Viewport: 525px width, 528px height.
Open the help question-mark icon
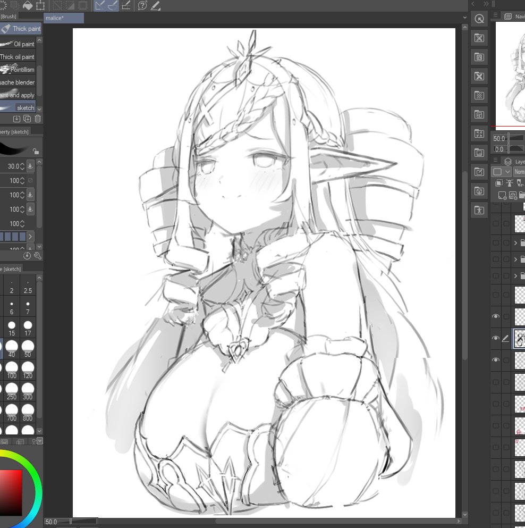point(142,5)
